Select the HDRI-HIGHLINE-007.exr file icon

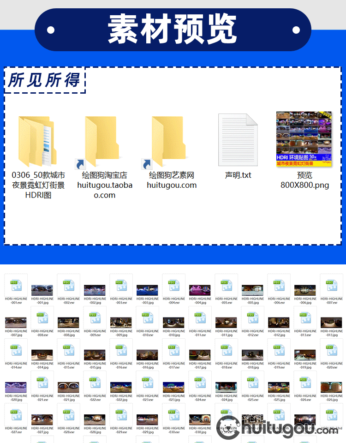click(x=331, y=285)
